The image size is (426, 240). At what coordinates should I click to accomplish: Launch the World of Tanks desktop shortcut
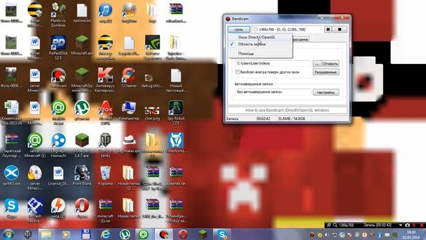[105, 145]
